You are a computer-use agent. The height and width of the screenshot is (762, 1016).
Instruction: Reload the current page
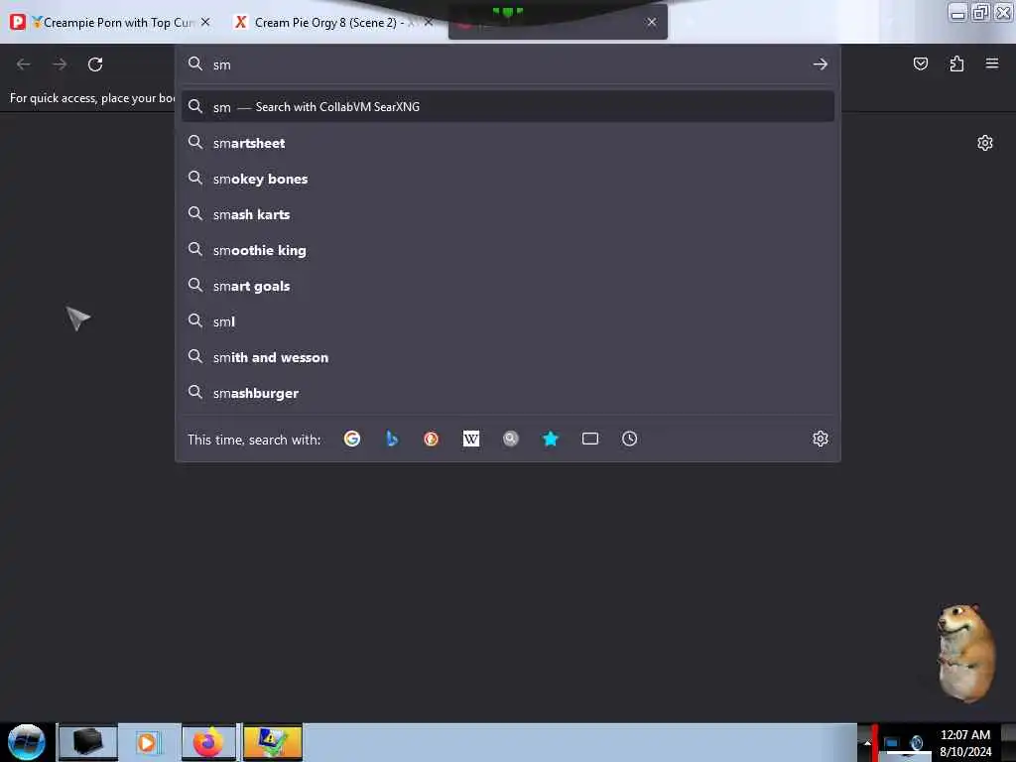[x=95, y=64]
